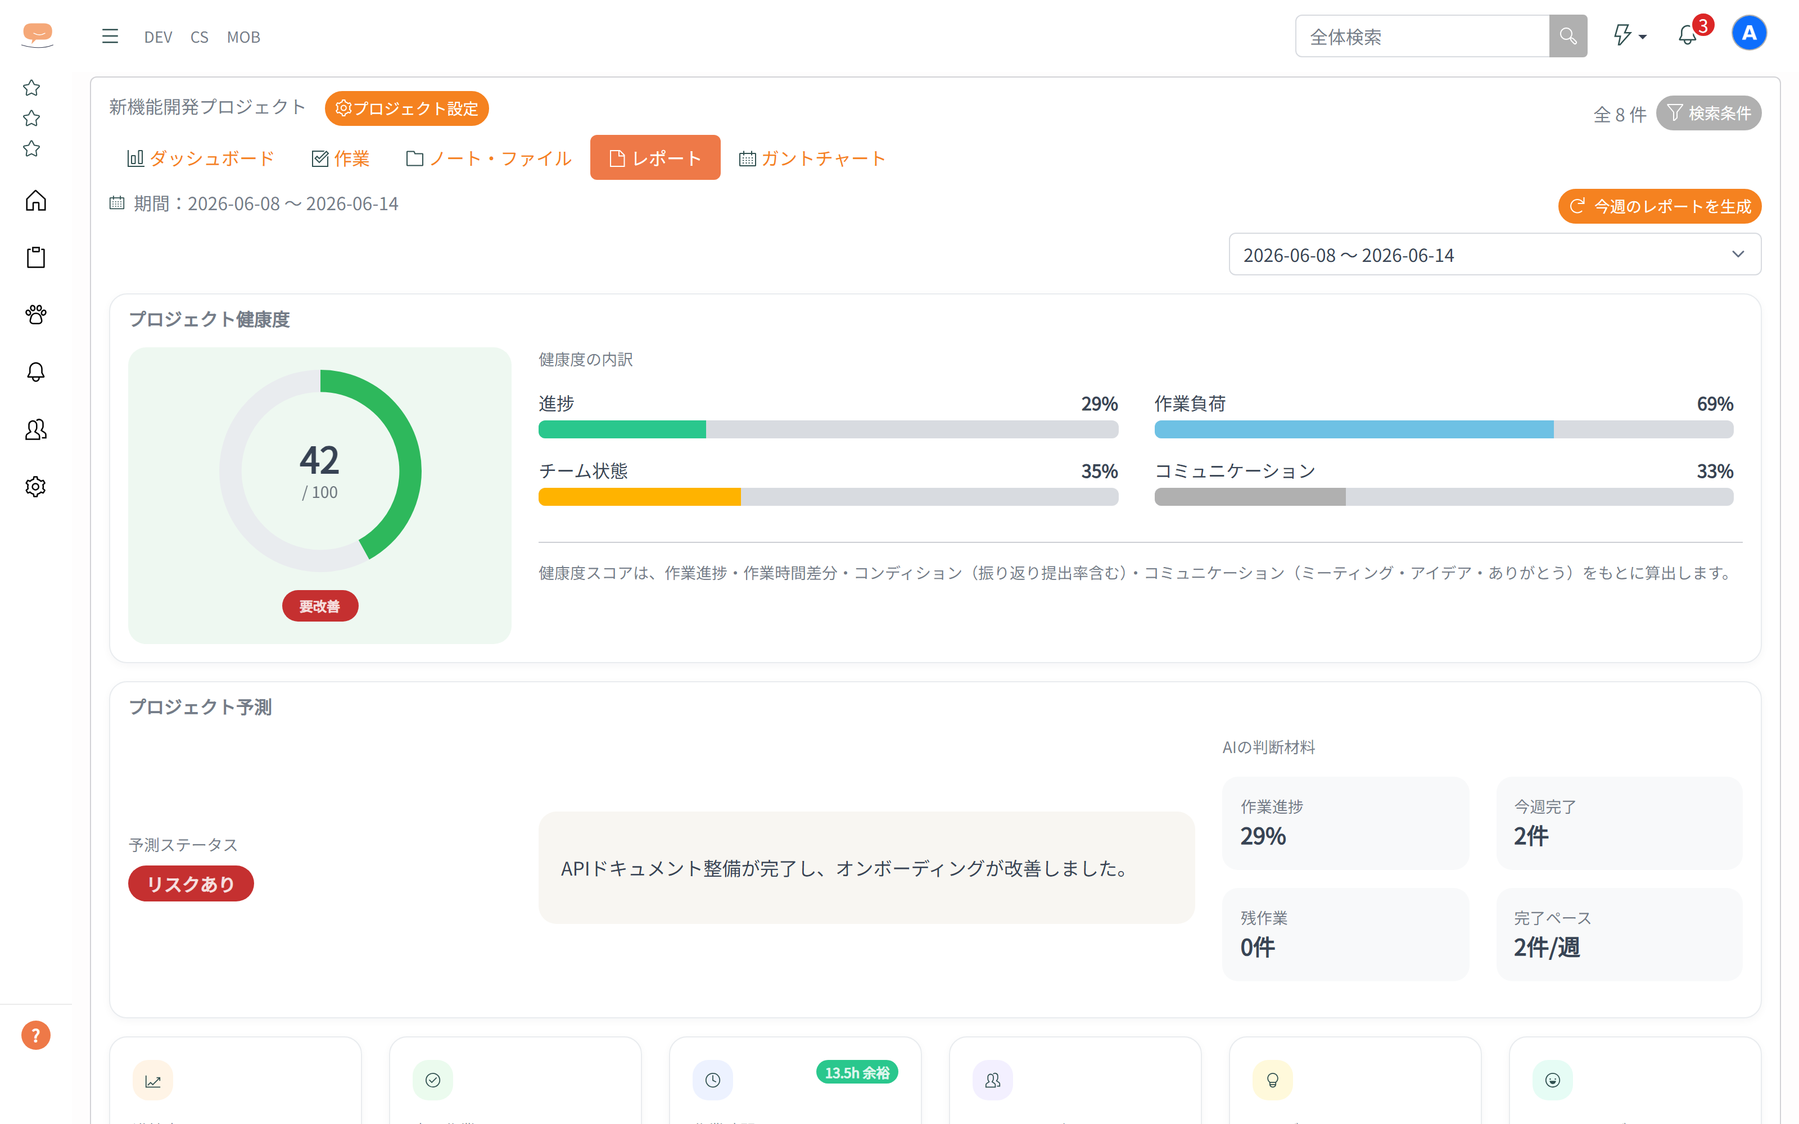
Task: Click the second star favorite icon
Action: coord(31,118)
